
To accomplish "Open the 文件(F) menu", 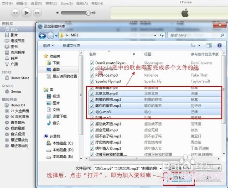I will click(x=7, y=3).
